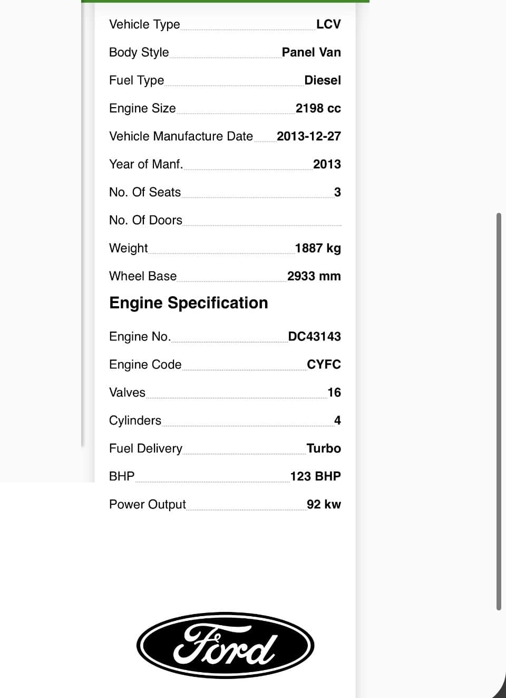Select the 'Vehicle Type' label
The height and width of the screenshot is (698, 506).
click(144, 24)
